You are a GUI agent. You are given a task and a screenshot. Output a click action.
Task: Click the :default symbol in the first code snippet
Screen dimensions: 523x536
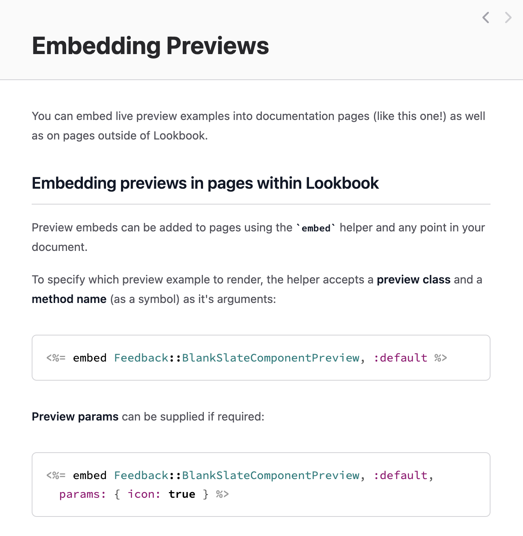(400, 358)
